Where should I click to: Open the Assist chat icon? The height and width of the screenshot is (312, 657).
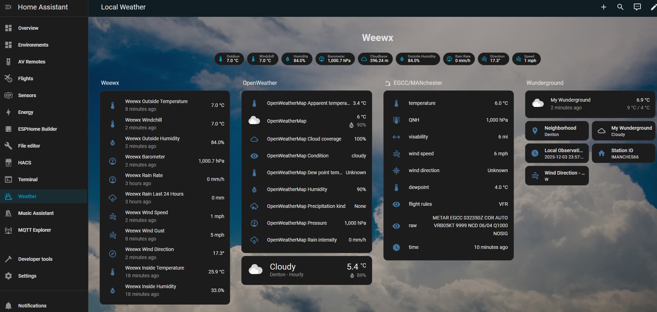[x=637, y=7]
